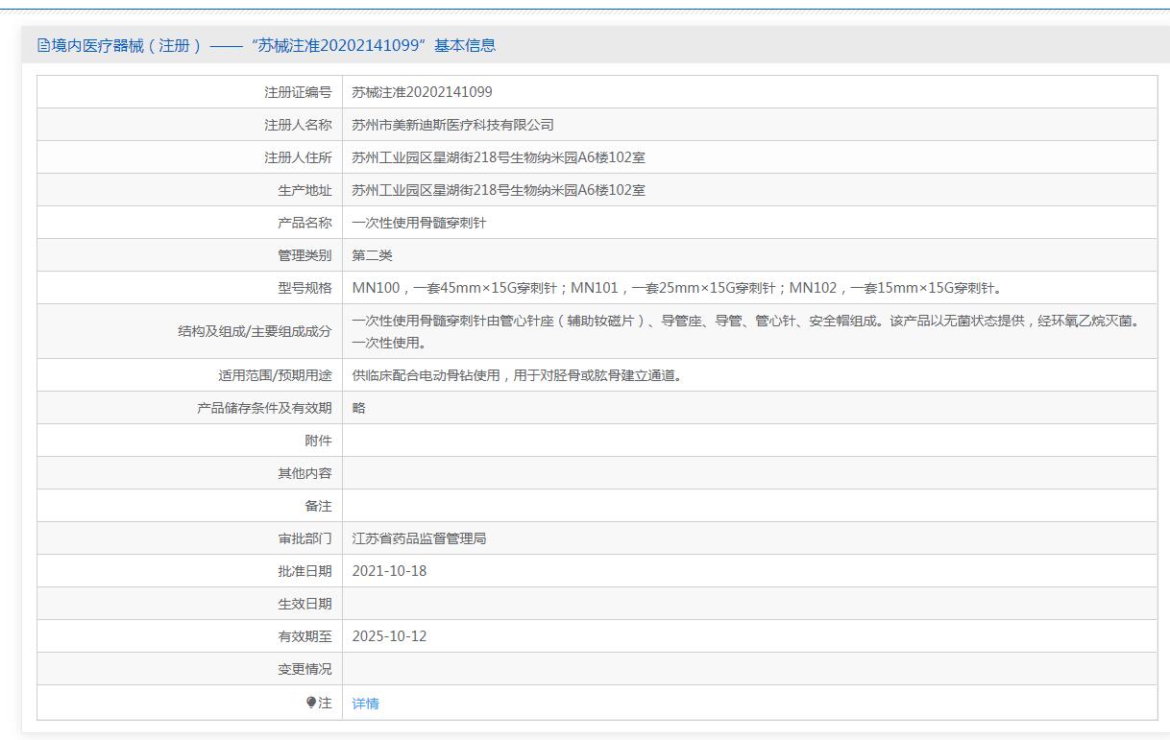Viewport: 1170px width, 740px height.
Task: Click the address value in 注册人住所 row
Action: coord(499,157)
